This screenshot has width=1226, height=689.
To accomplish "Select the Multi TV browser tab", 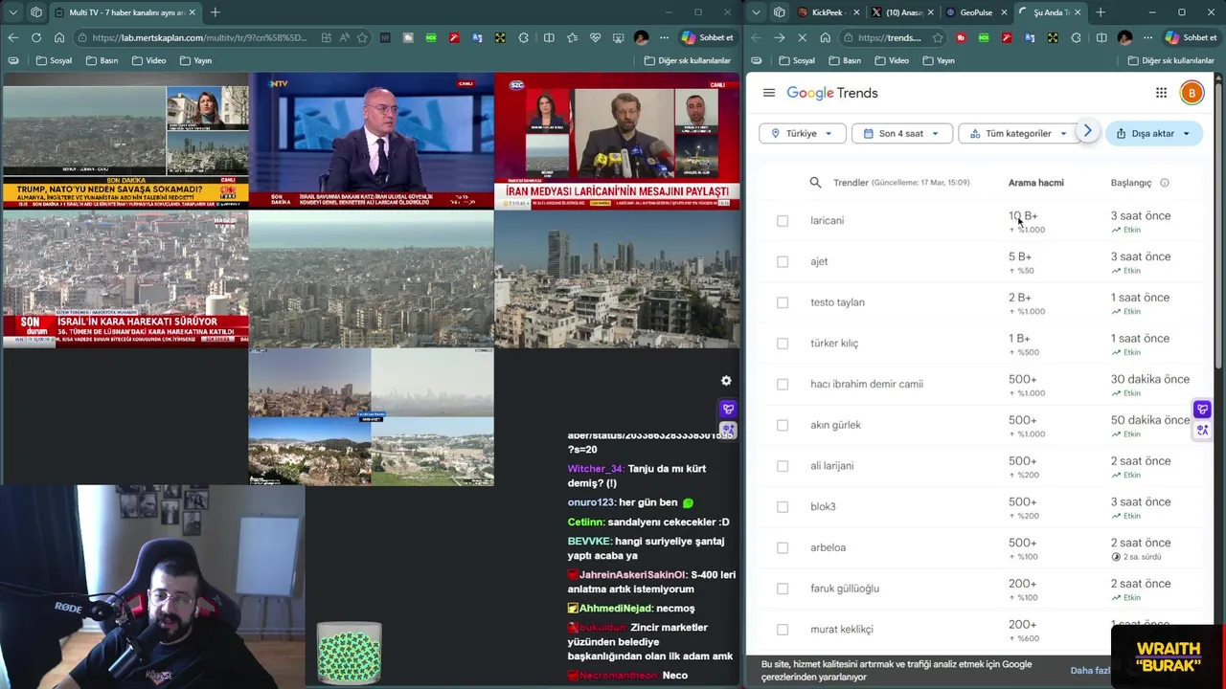I will point(125,12).
